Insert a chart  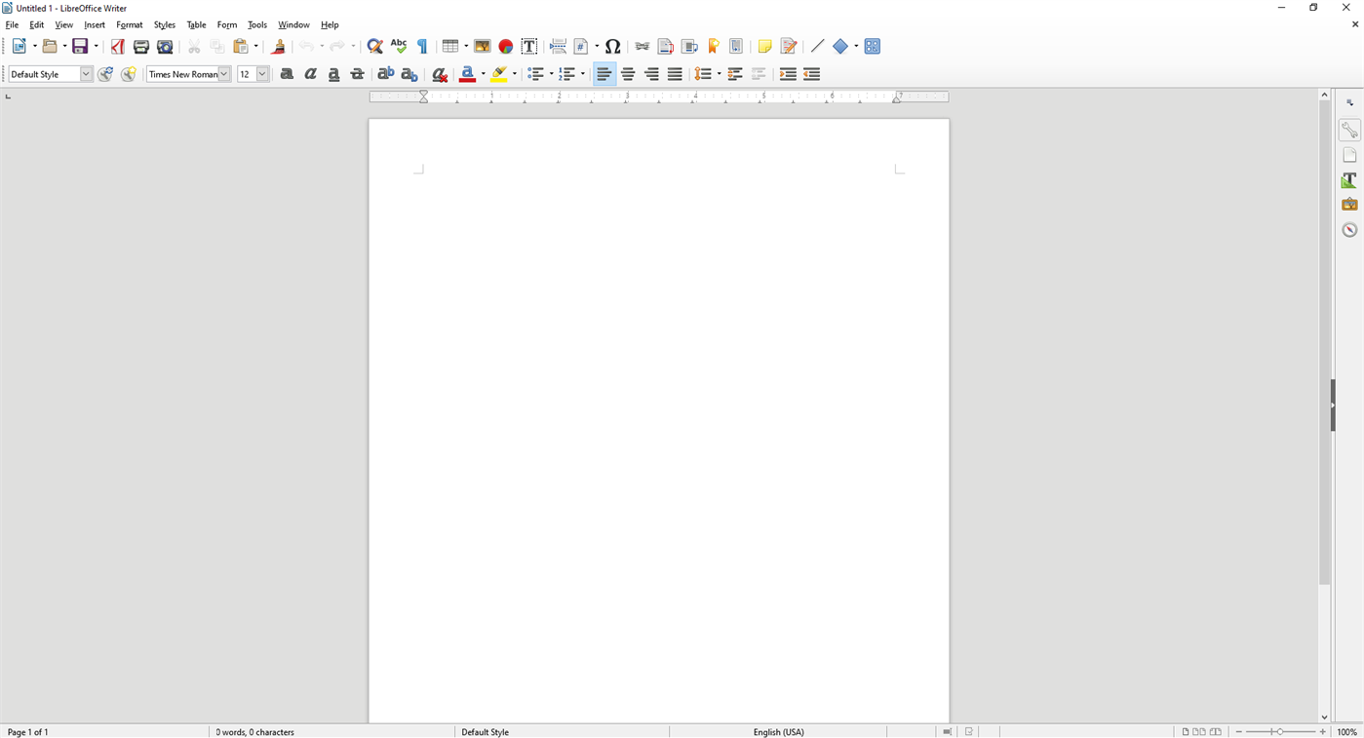[506, 46]
